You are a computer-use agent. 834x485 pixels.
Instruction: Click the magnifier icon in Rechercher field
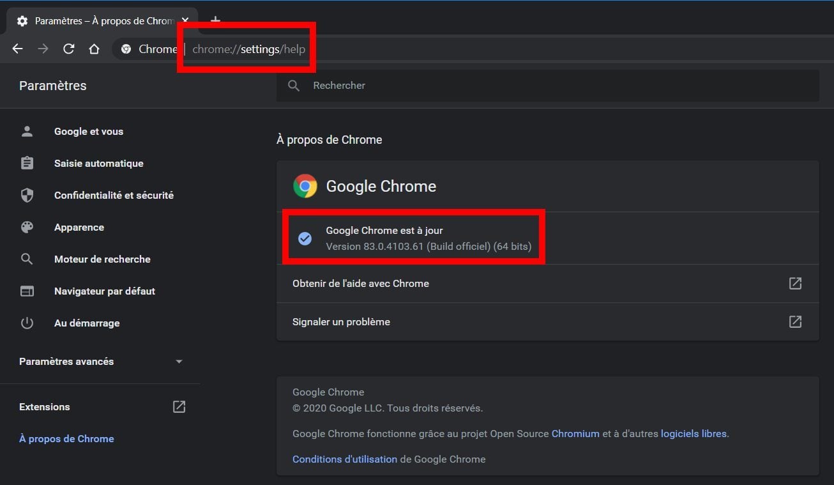tap(294, 86)
